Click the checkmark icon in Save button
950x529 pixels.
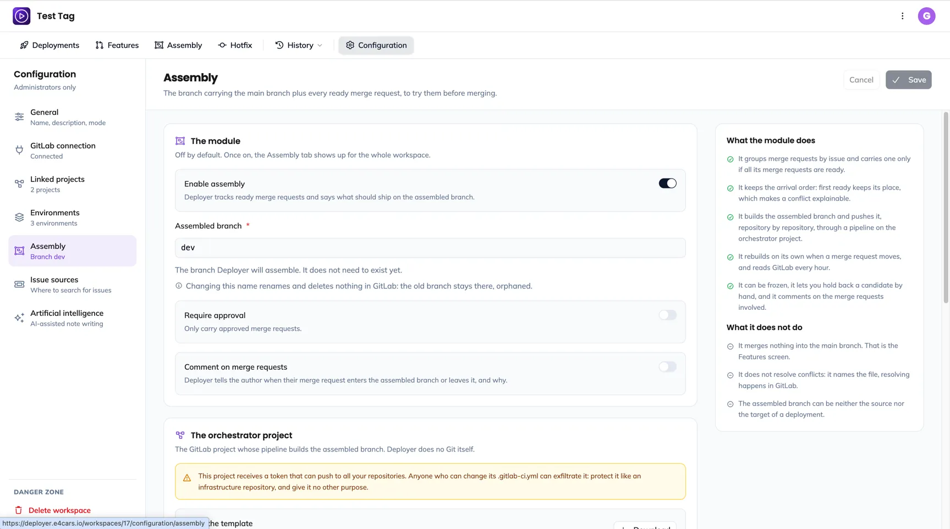coord(896,80)
